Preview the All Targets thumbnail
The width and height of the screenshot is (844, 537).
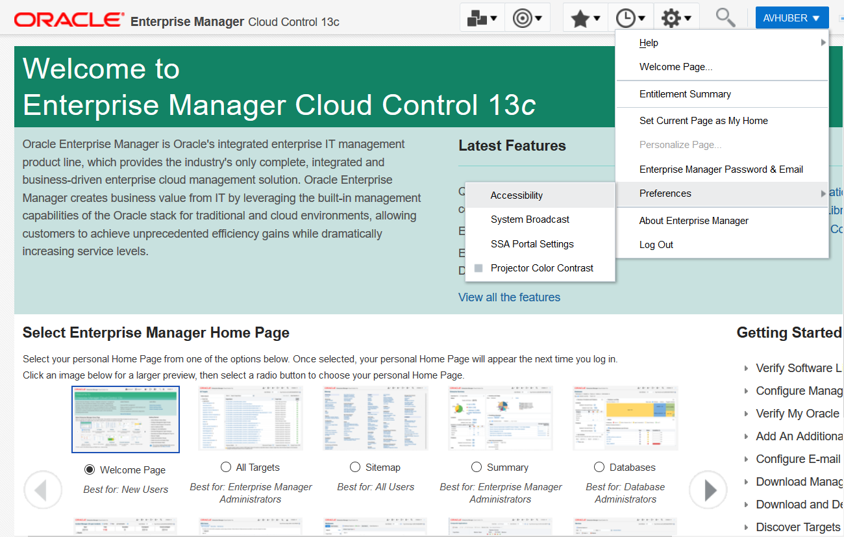tap(251, 418)
